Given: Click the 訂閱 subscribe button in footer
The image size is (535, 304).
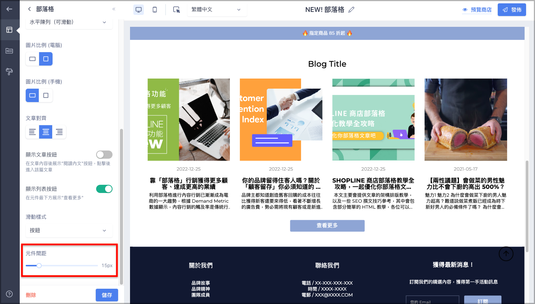Looking at the screenshot, I should point(482,300).
